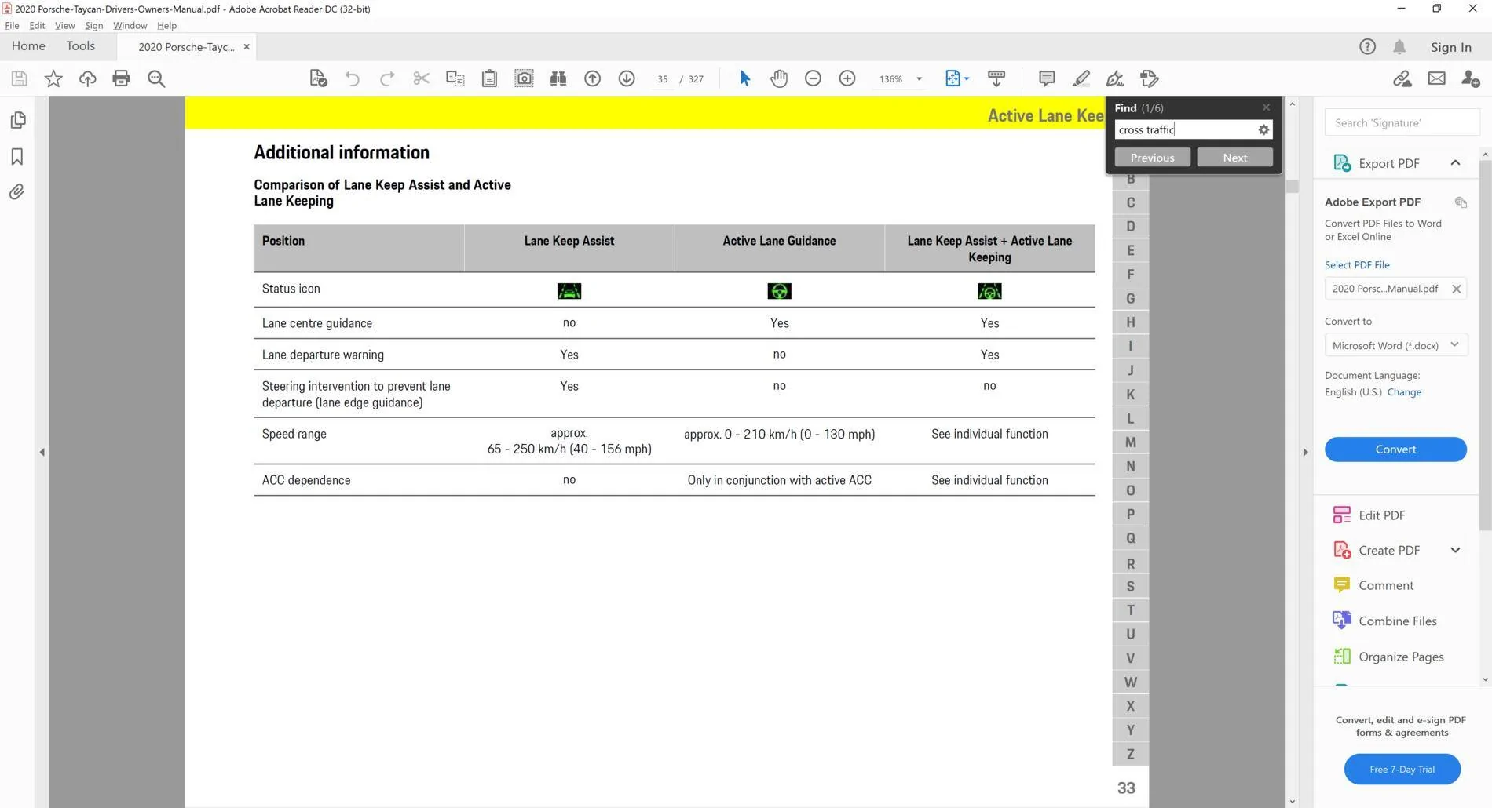Switch to the Home tab

[x=28, y=46]
